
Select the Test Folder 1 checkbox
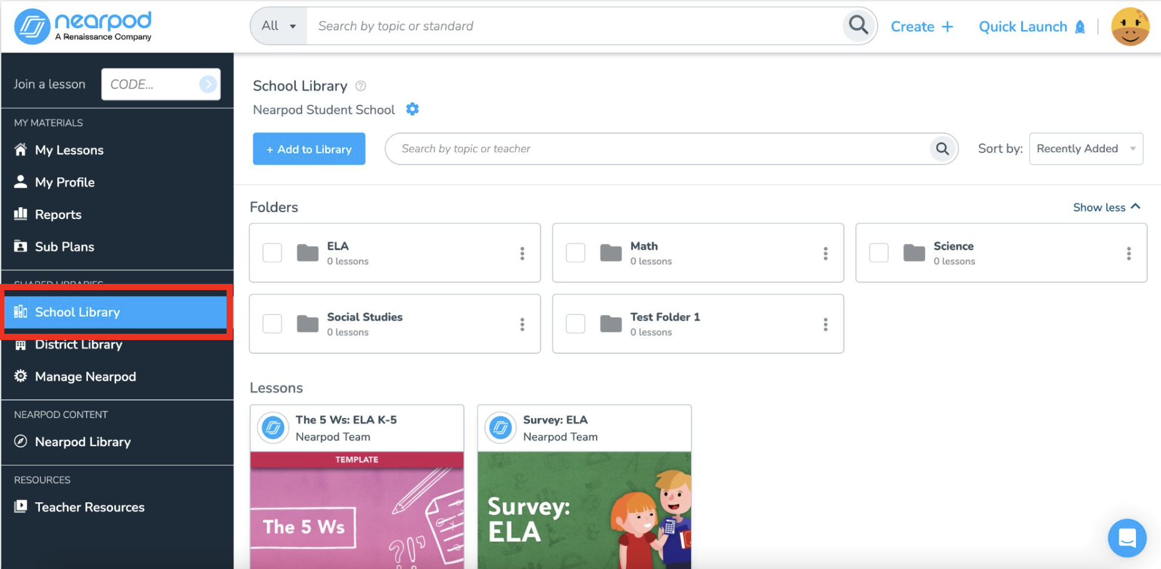[x=576, y=324]
